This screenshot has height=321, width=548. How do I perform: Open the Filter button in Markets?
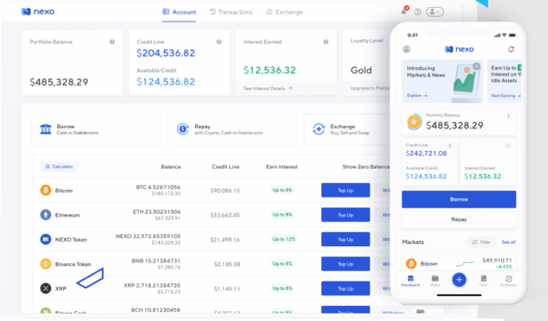(x=481, y=242)
